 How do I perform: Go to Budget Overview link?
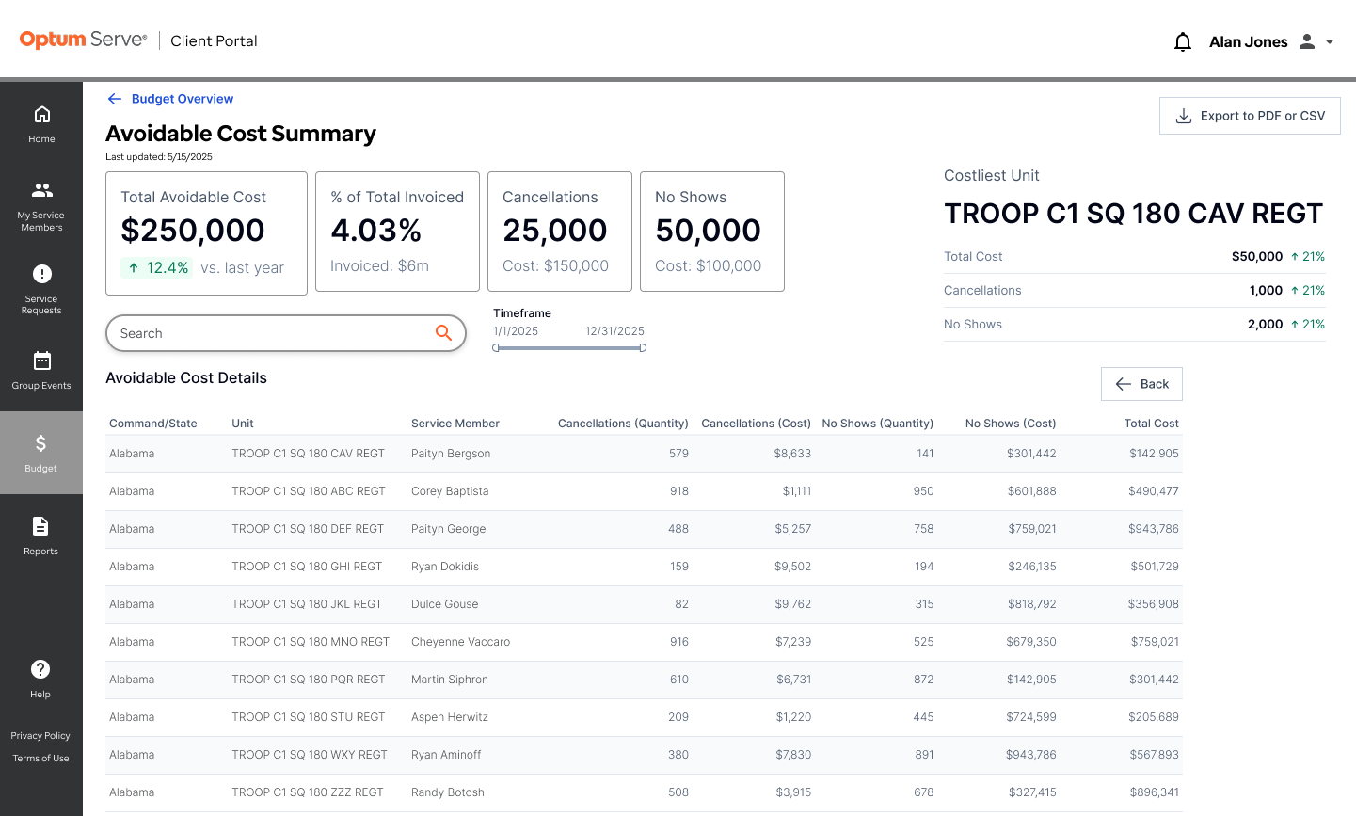[183, 99]
